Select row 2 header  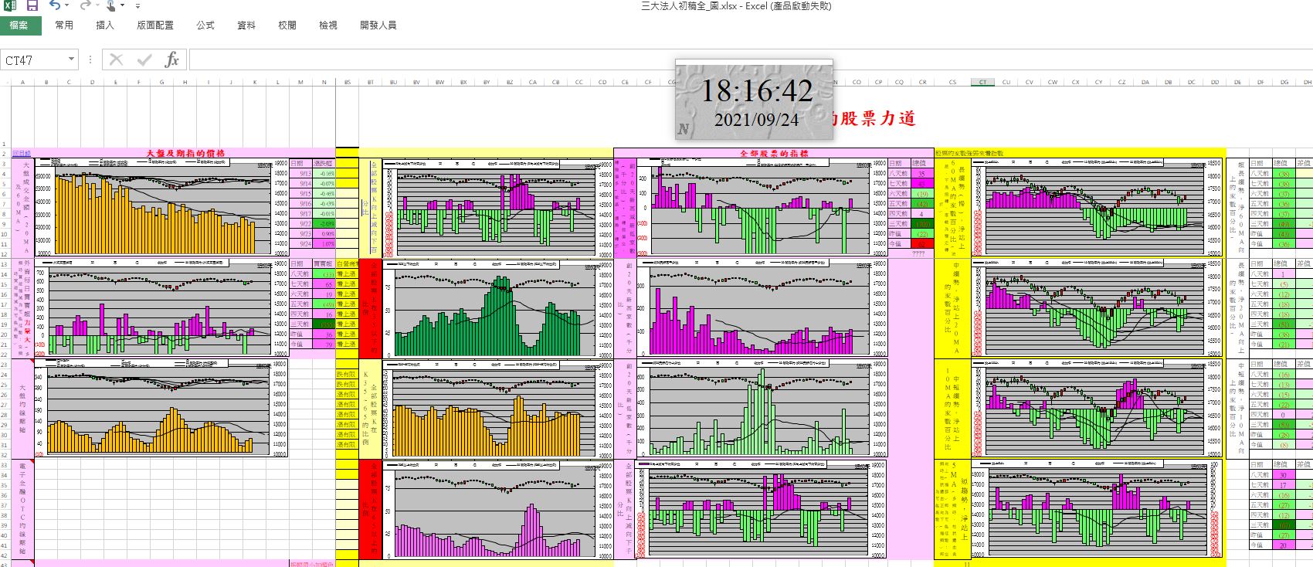5,154
